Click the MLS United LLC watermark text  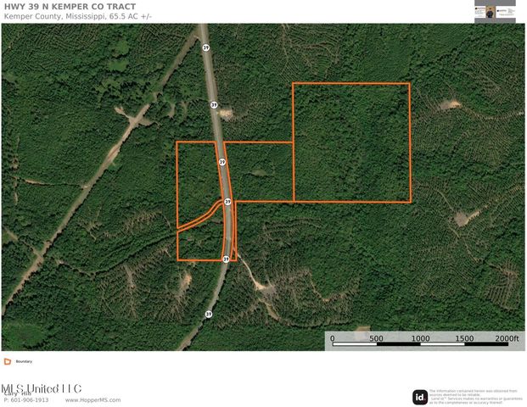(x=41, y=389)
